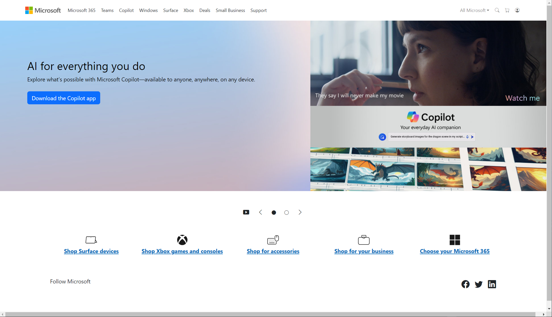Click the Windows four-square Microsoft 365 icon
The width and height of the screenshot is (552, 317).
[x=455, y=240]
